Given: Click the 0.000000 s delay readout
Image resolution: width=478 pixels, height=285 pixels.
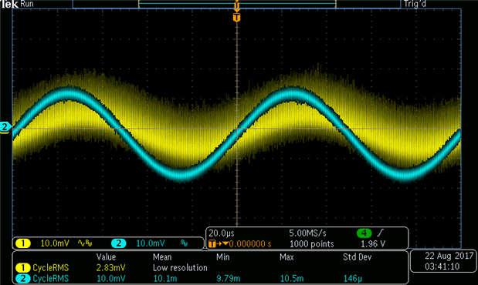Looking at the screenshot, I should [x=250, y=244].
